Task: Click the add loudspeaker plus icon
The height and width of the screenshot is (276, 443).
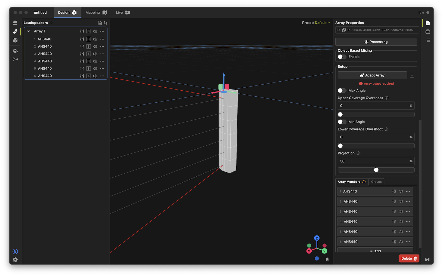Action: [51, 23]
